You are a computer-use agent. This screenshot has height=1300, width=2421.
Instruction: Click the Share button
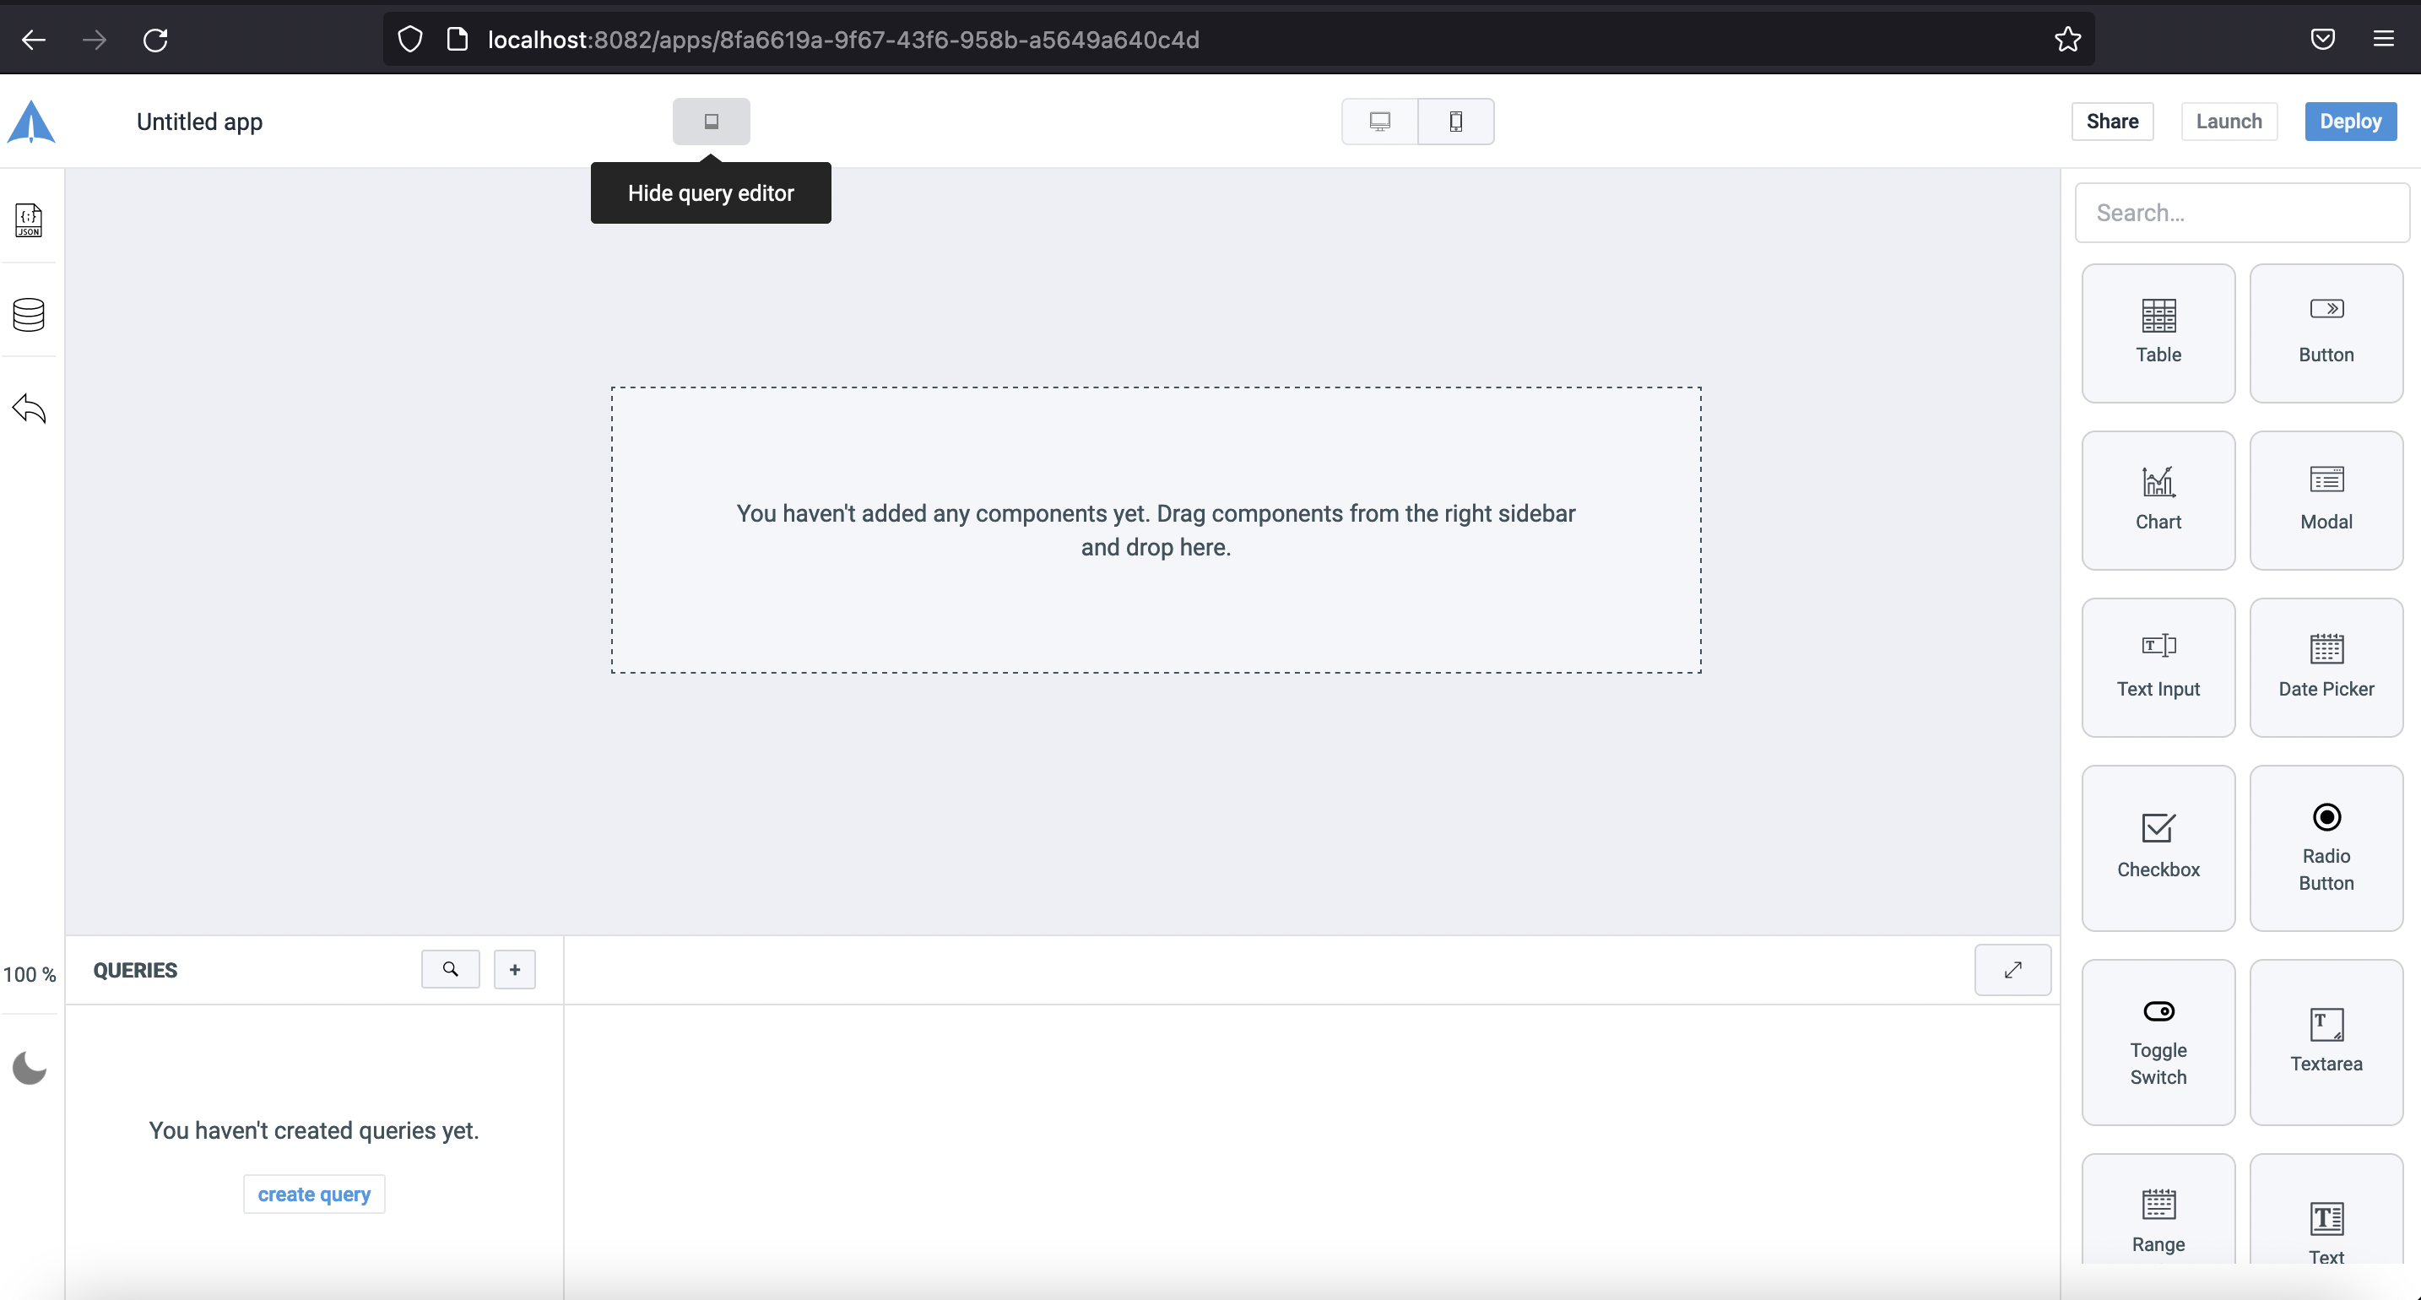(x=2112, y=122)
